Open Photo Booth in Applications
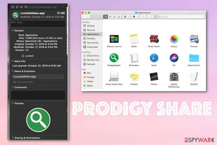The image size is (217, 145). [x=154, y=39]
